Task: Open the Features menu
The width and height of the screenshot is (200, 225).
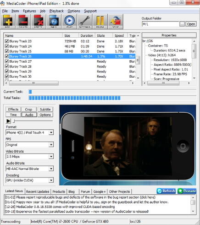Action: [x=29, y=11]
